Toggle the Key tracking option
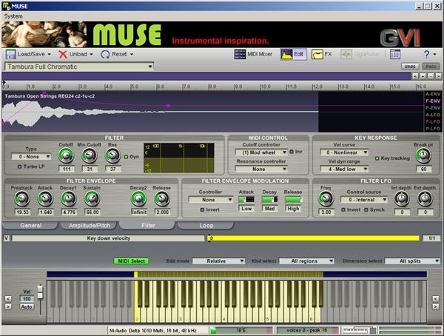 [x=377, y=158]
